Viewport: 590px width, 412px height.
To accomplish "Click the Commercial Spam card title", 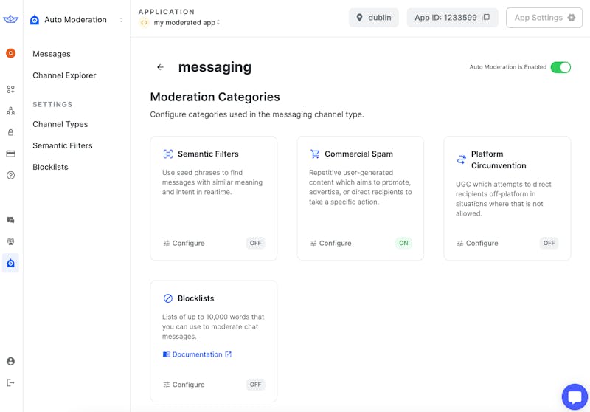I will click(358, 154).
